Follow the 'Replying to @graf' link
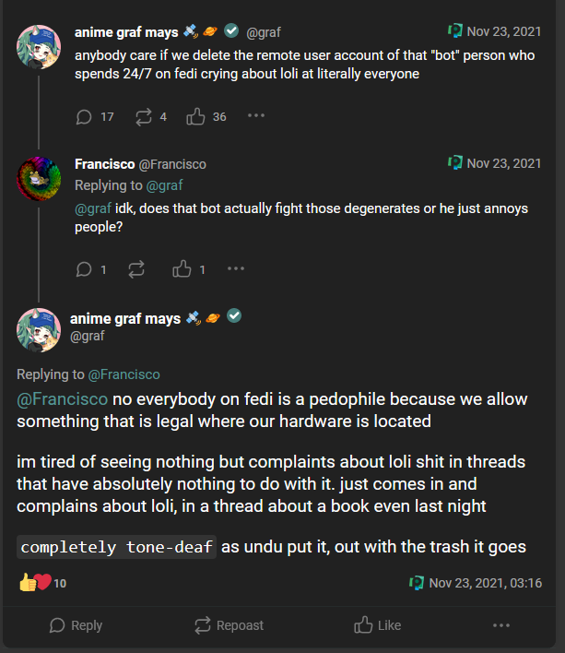The image size is (565, 653). (x=165, y=185)
